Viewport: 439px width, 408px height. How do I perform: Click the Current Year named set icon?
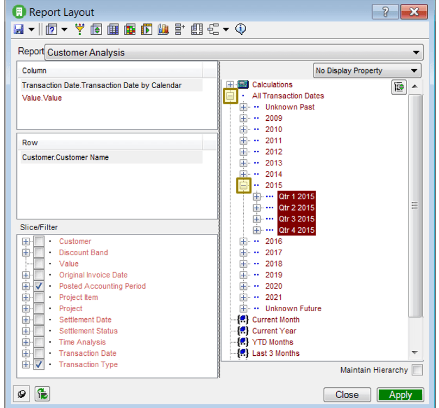243,331
